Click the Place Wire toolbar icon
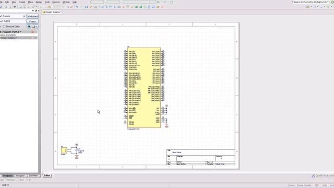 click(x=102, y=7)
